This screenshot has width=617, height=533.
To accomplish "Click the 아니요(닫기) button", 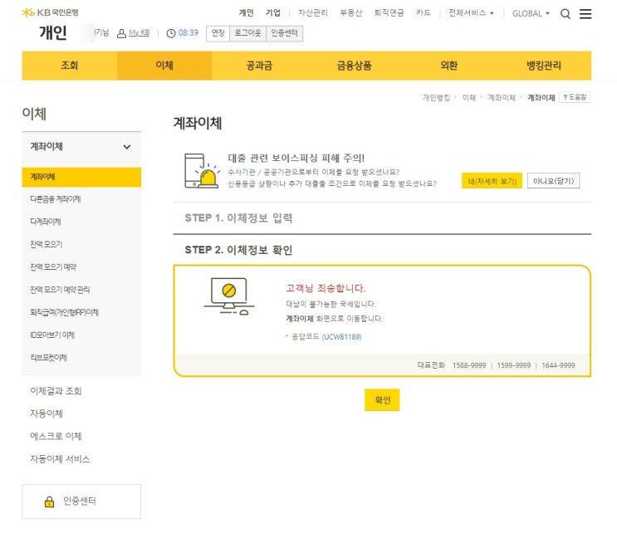I will pyautogui.click(x=553, y=181).
